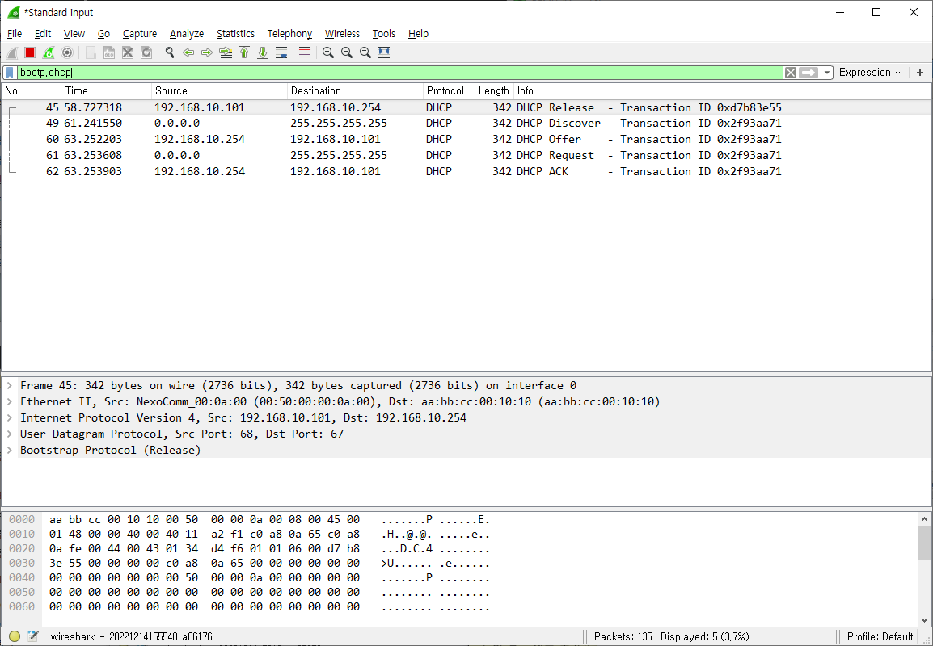Go to specified packet icon
The height and width of the screenshot is (646, 933).
226,53
